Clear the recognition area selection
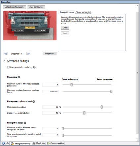 pyautogui.click(x=65, y=28)
